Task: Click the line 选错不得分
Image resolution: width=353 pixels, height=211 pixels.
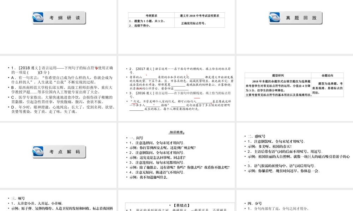Action: (x=140, y=26)
